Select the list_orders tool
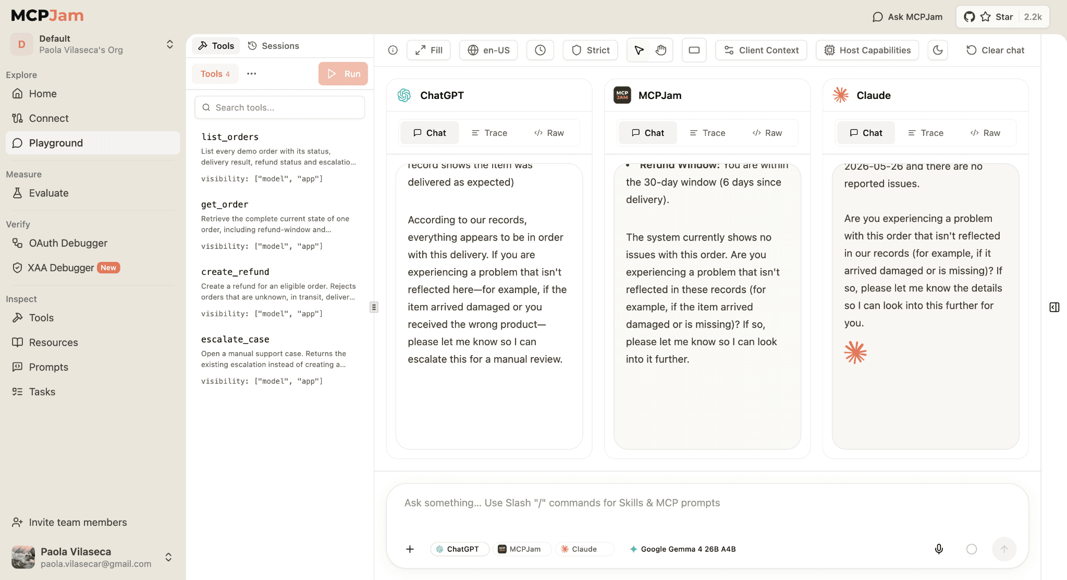Image resolution: width=1067 pixels, height=580 pixels. pos(279,157)
